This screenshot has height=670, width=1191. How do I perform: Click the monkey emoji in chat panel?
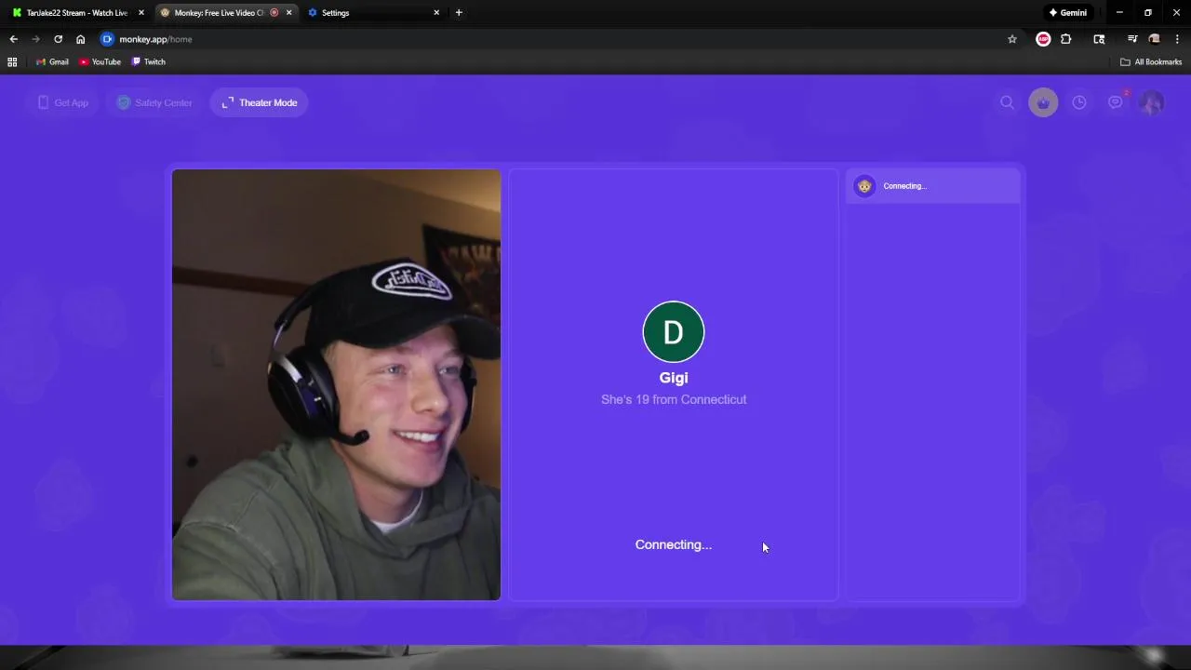864,186
